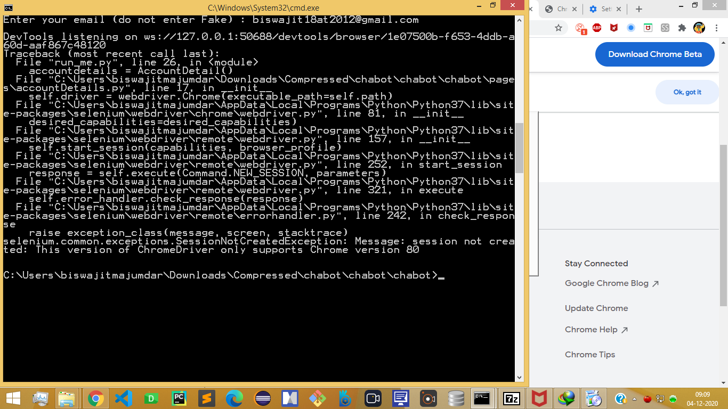Click the Ok, got it button
Screen dimensions: 728x409
pyautogui.click(x=687, y=92)
